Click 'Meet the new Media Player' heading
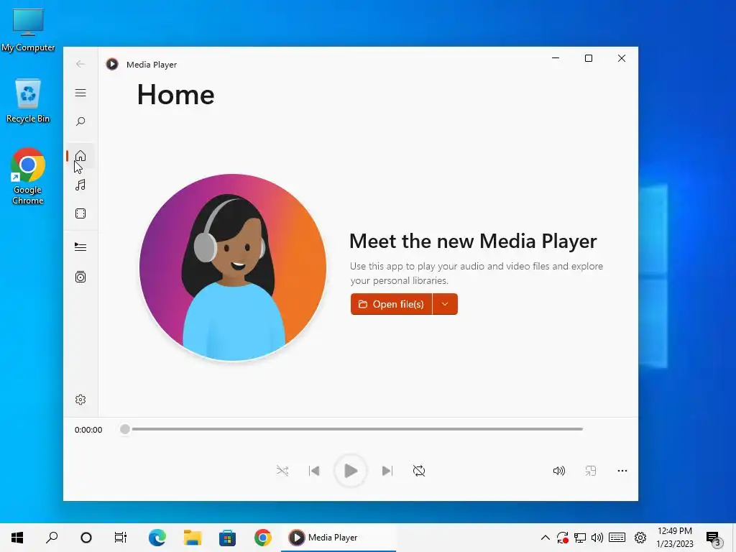Viewport: 736px width, 552px height. [473, 241]
